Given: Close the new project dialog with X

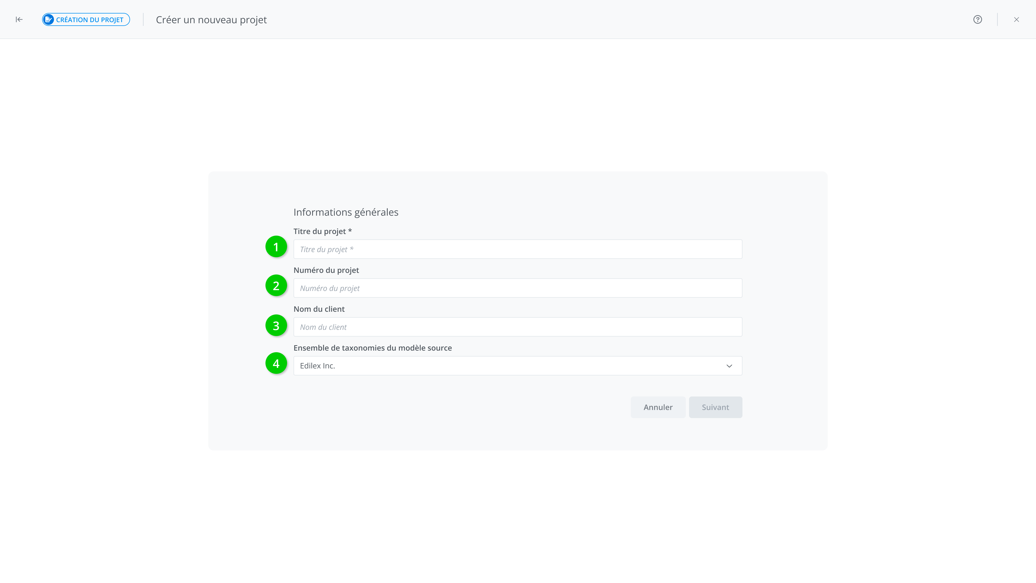Looking at the screenshot, I should coord(1016,19).
